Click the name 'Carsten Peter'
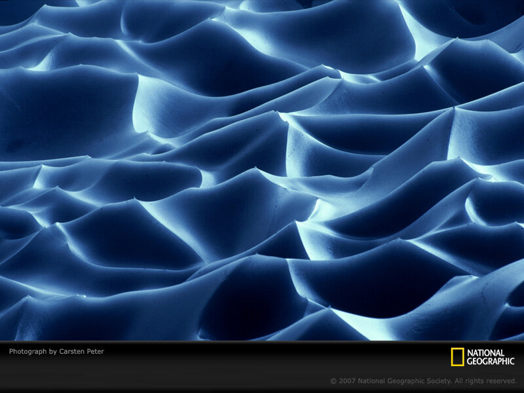Screen dimensions: 524x393 81,351
